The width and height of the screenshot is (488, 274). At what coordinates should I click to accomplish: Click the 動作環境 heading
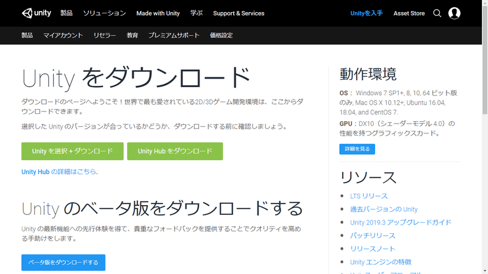click(368, 74)
